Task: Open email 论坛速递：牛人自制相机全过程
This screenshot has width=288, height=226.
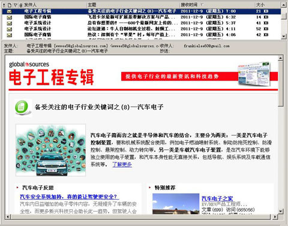Action: tap(131, 29)
